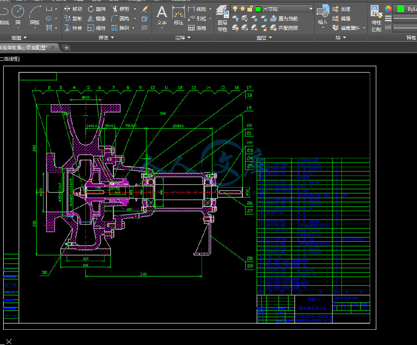Turn all layers on icon

pyautogui.click(x=235, y=28)
